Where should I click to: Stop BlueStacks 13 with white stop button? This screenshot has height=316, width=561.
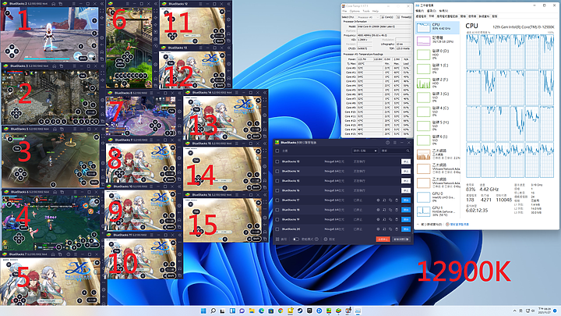[406, 162]
